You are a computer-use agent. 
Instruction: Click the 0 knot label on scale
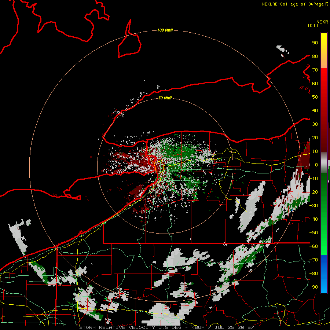[x=316, y=165]
